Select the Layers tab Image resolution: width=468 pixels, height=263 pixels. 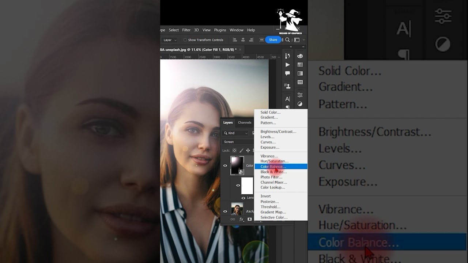[228, 122]
